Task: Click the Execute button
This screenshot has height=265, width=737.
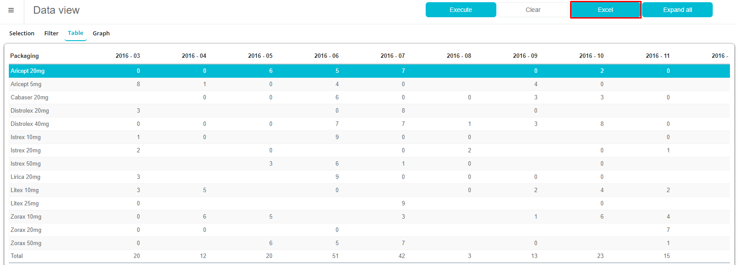Action: point(461,10)
